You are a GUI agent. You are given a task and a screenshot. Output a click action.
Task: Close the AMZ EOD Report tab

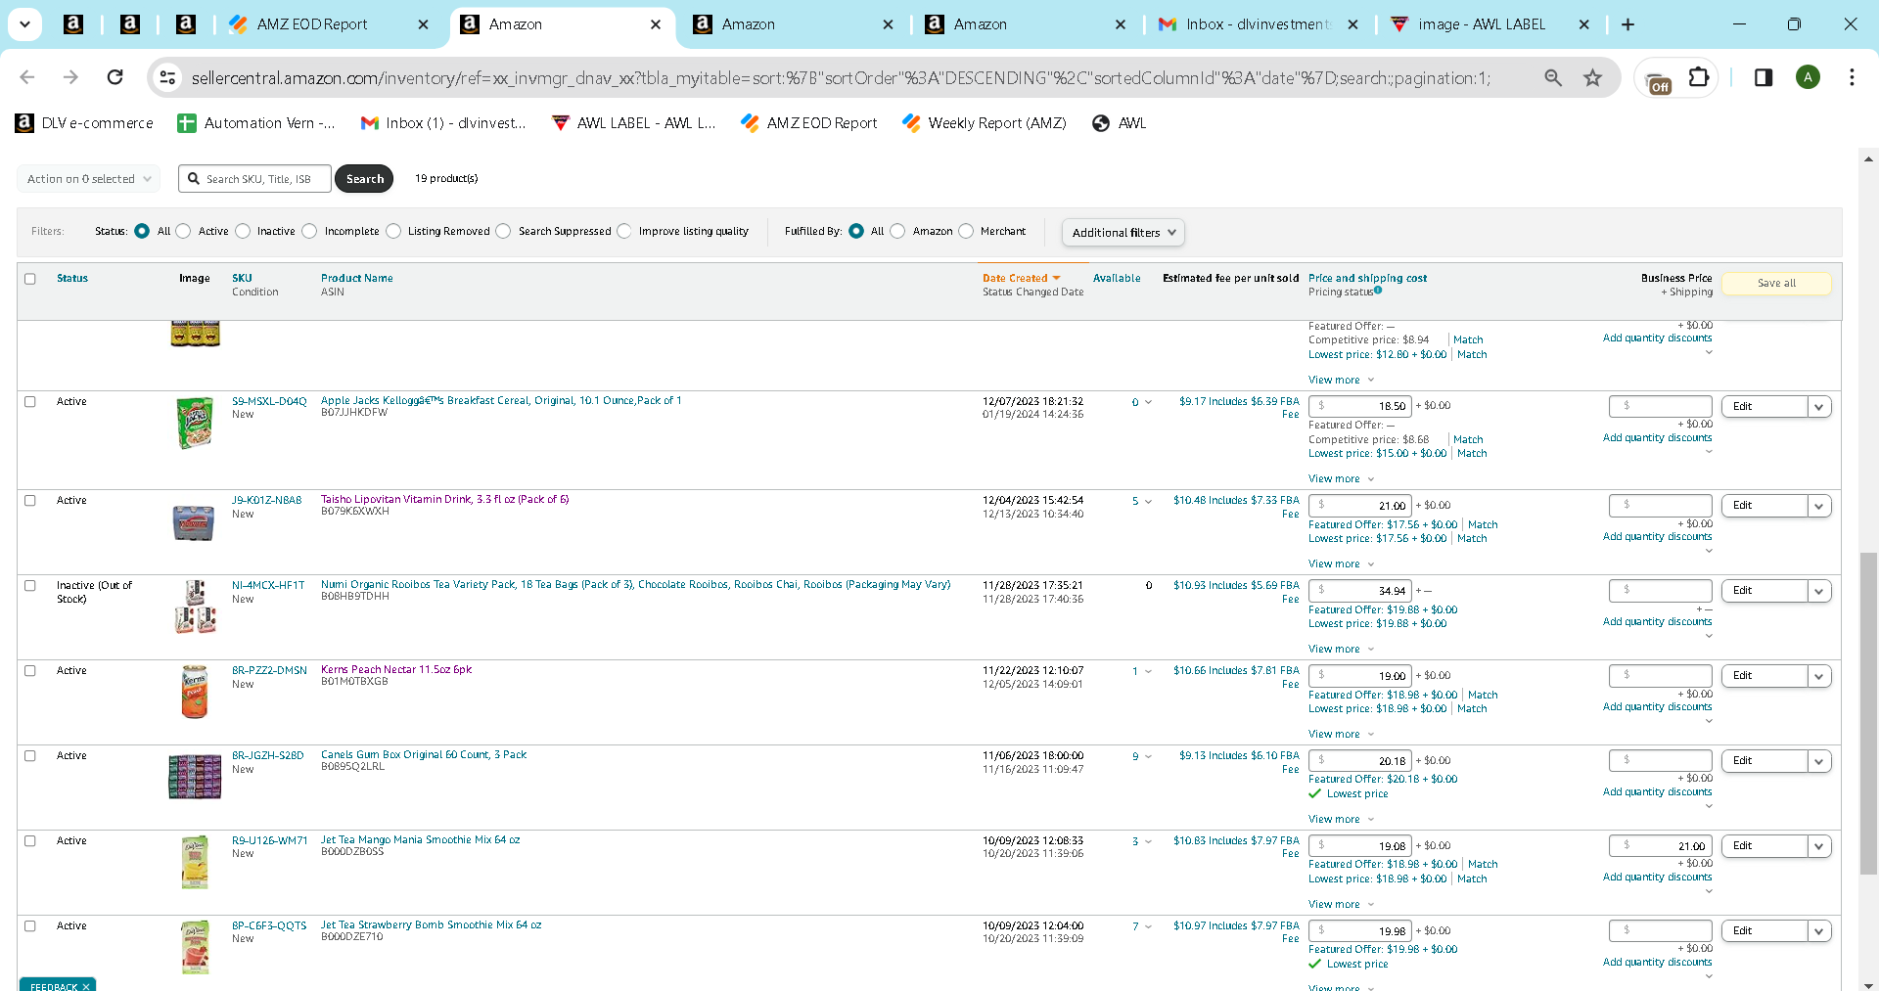point(423,24)
